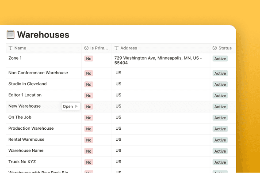Click the Non Conformnace Warehouse name
Viewport: 260px width, 173px height.
[x=38, y=73]
